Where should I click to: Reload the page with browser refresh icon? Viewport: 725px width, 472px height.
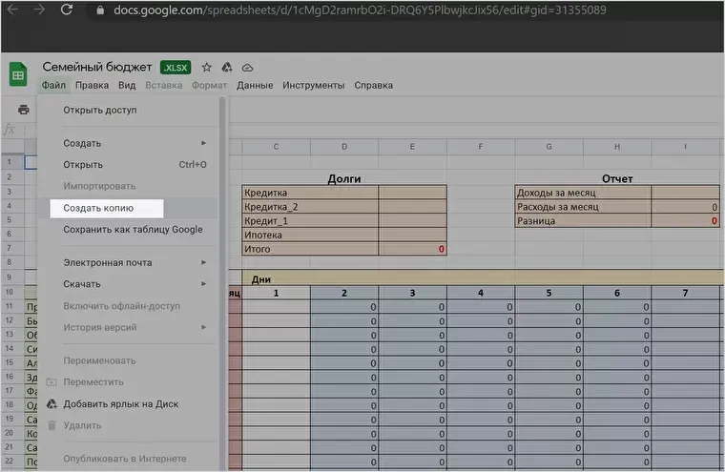(x=67, y=10)
